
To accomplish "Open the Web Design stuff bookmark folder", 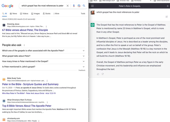I will (x=107, y=1).
